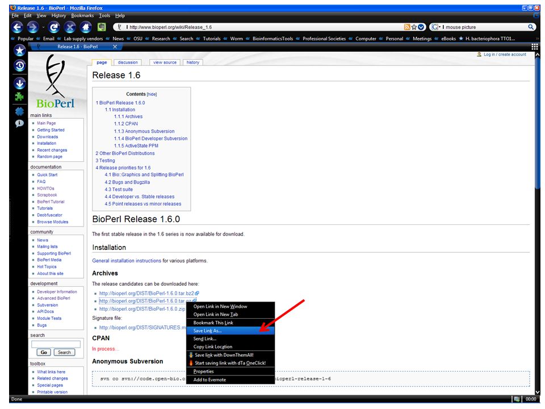Open the view source wiki tab

pyautogui.click(x=165, y=62)
